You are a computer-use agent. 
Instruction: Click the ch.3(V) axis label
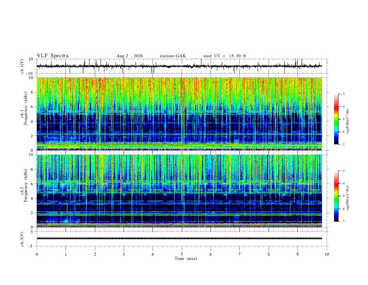[x=22, y=239]
